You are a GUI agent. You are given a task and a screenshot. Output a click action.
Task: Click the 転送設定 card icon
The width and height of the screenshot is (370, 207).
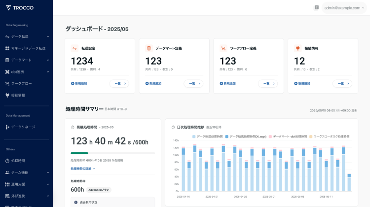pos(74,48)
